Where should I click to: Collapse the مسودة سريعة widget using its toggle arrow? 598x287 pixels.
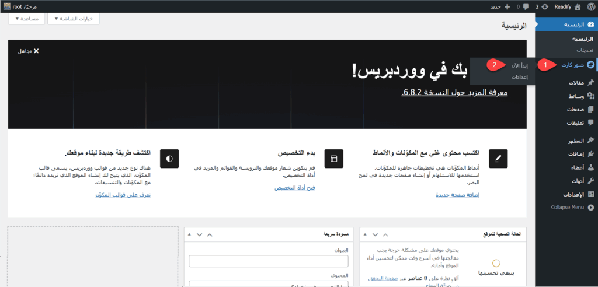pyautogui.click(x=189, y=234)
